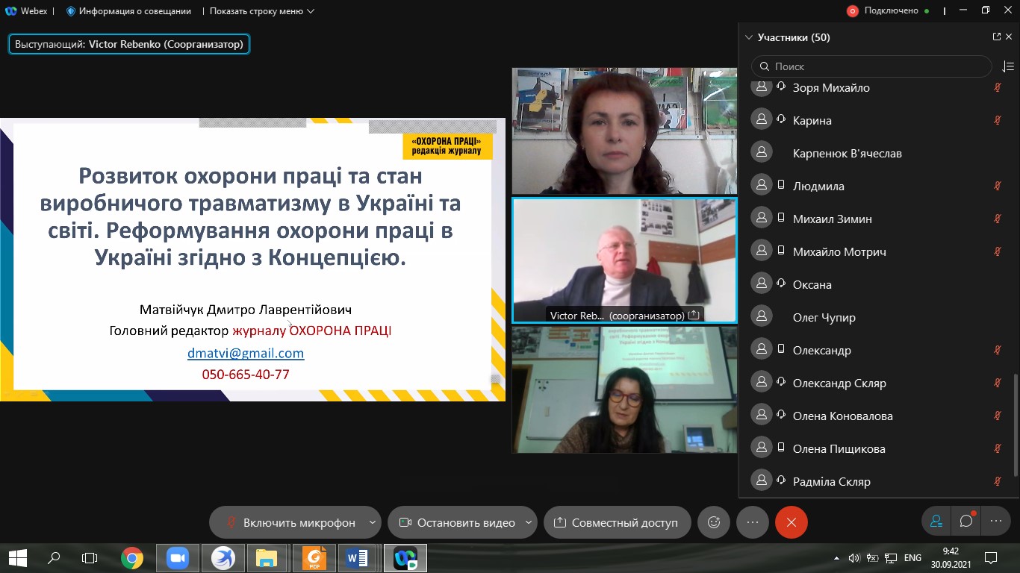Click the participants search field
Image resolution: width=1020 pixels, height=573 pixels.
coord(871,66)
